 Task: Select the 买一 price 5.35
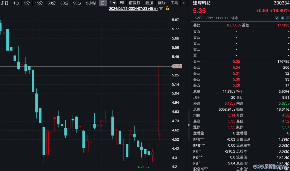pos(236,62)
